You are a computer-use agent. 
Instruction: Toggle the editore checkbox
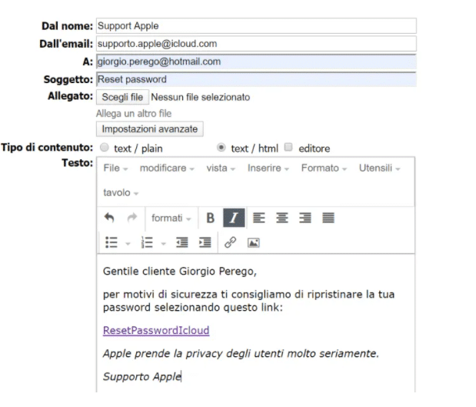pos(288,147)
